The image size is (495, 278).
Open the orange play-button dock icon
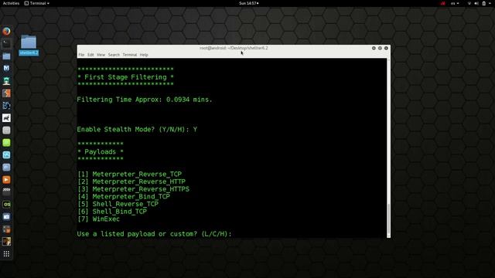click(x=6, y=180)
